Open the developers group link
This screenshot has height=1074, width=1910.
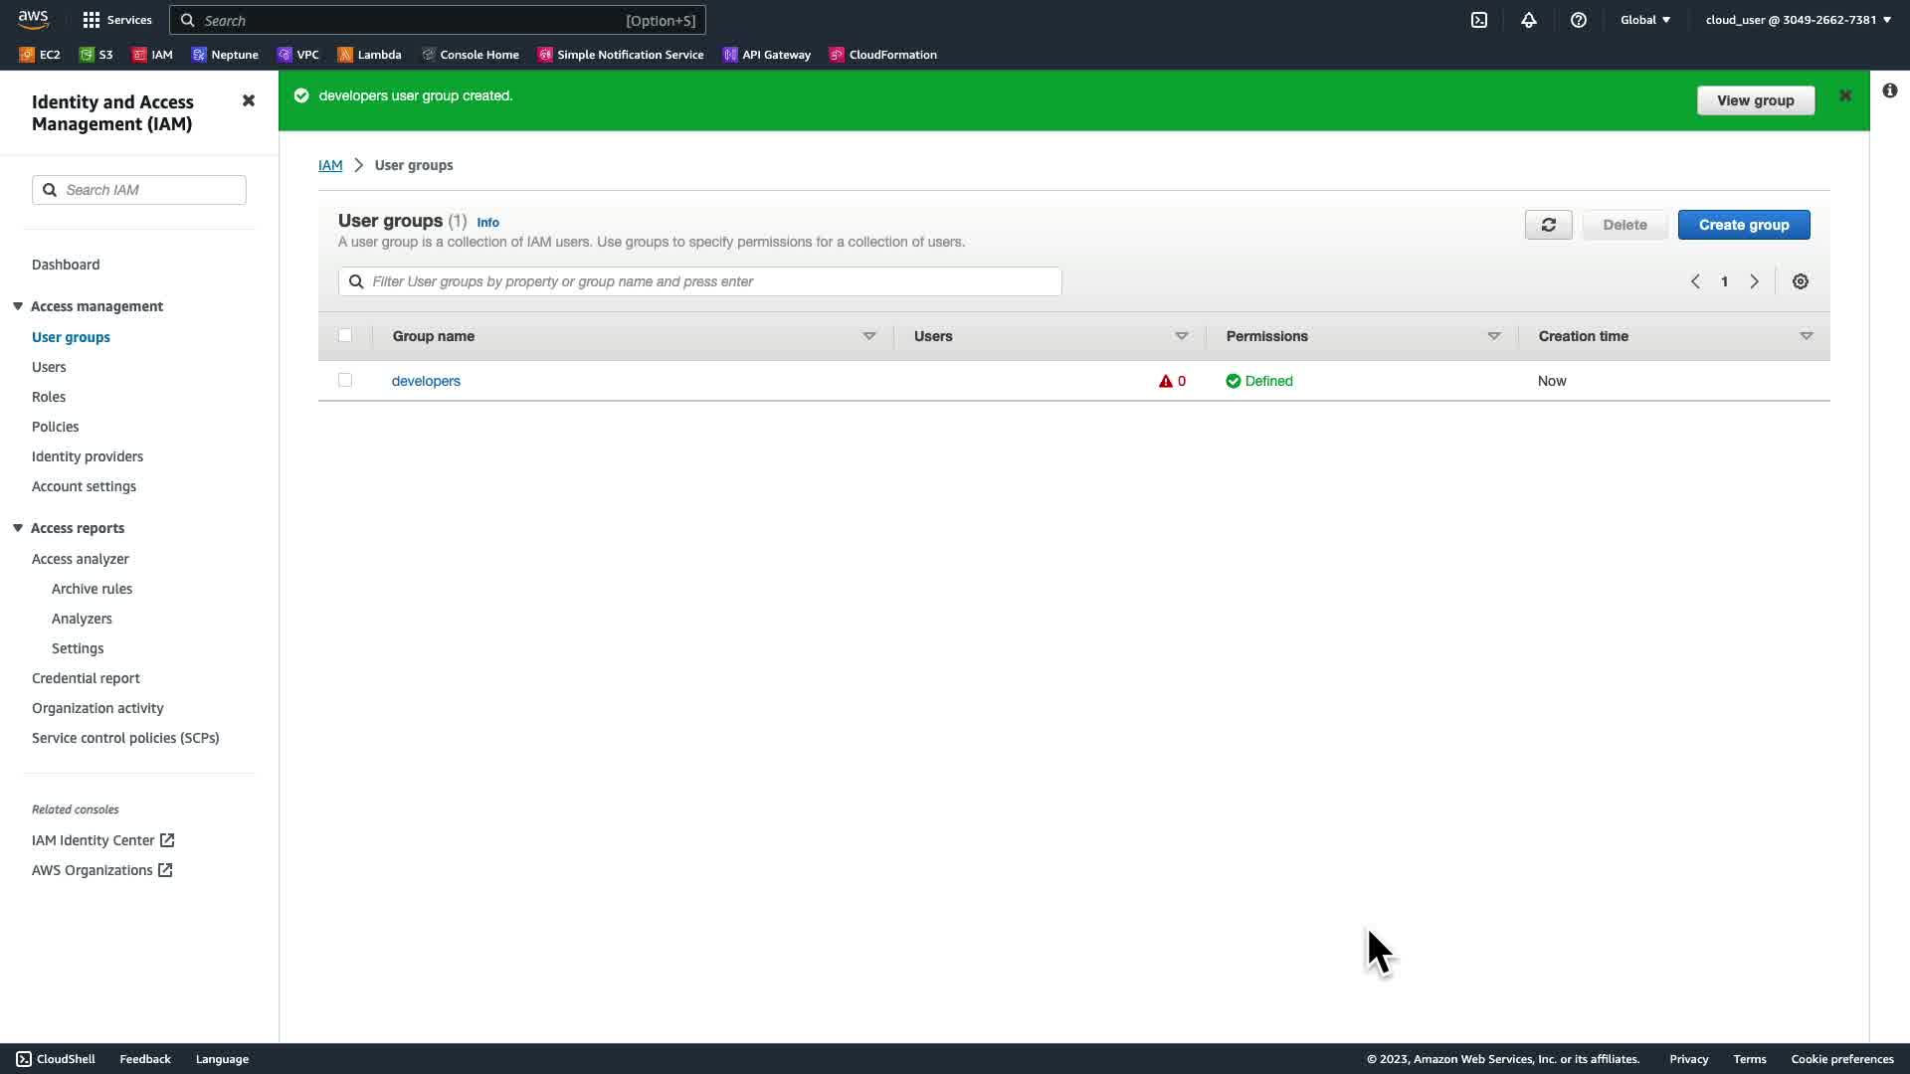pyautogui.click(x=426, y=381)
